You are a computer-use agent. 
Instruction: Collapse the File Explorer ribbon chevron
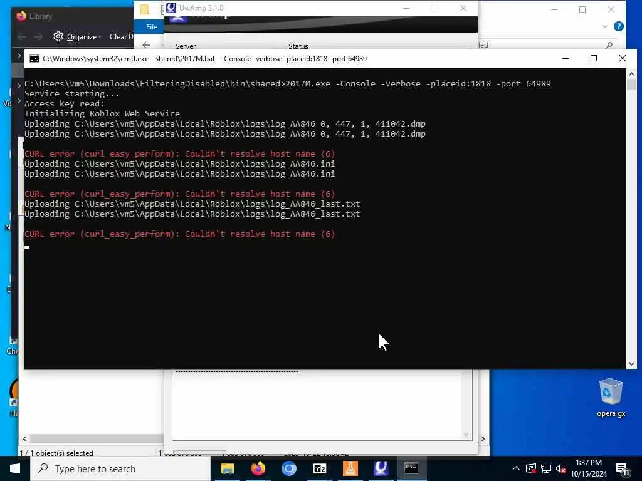pos(605,26)
